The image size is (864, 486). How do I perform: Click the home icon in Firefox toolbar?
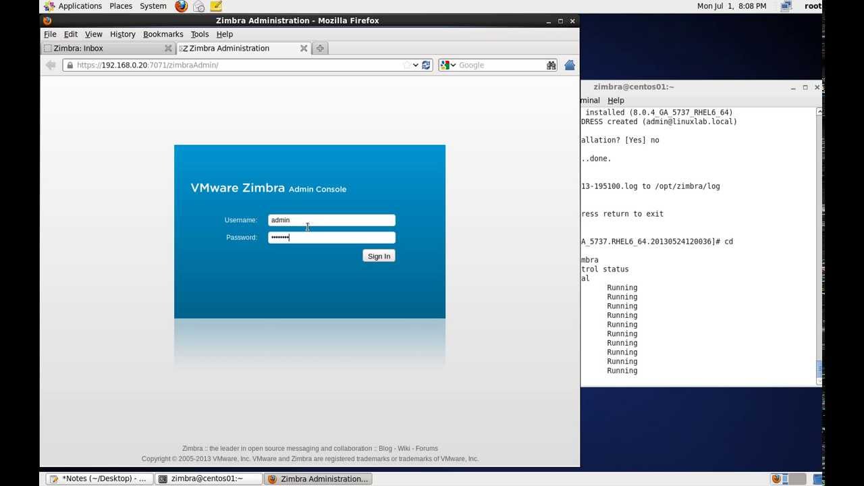(569, 65)
